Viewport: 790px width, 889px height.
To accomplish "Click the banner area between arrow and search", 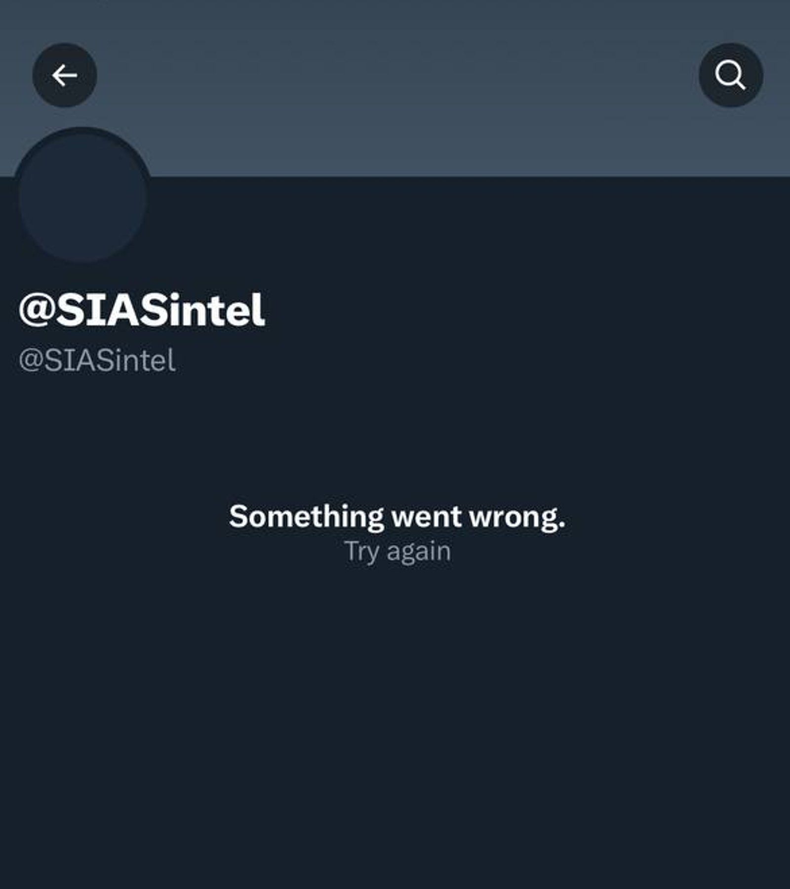I will click(x=395, y=88).
